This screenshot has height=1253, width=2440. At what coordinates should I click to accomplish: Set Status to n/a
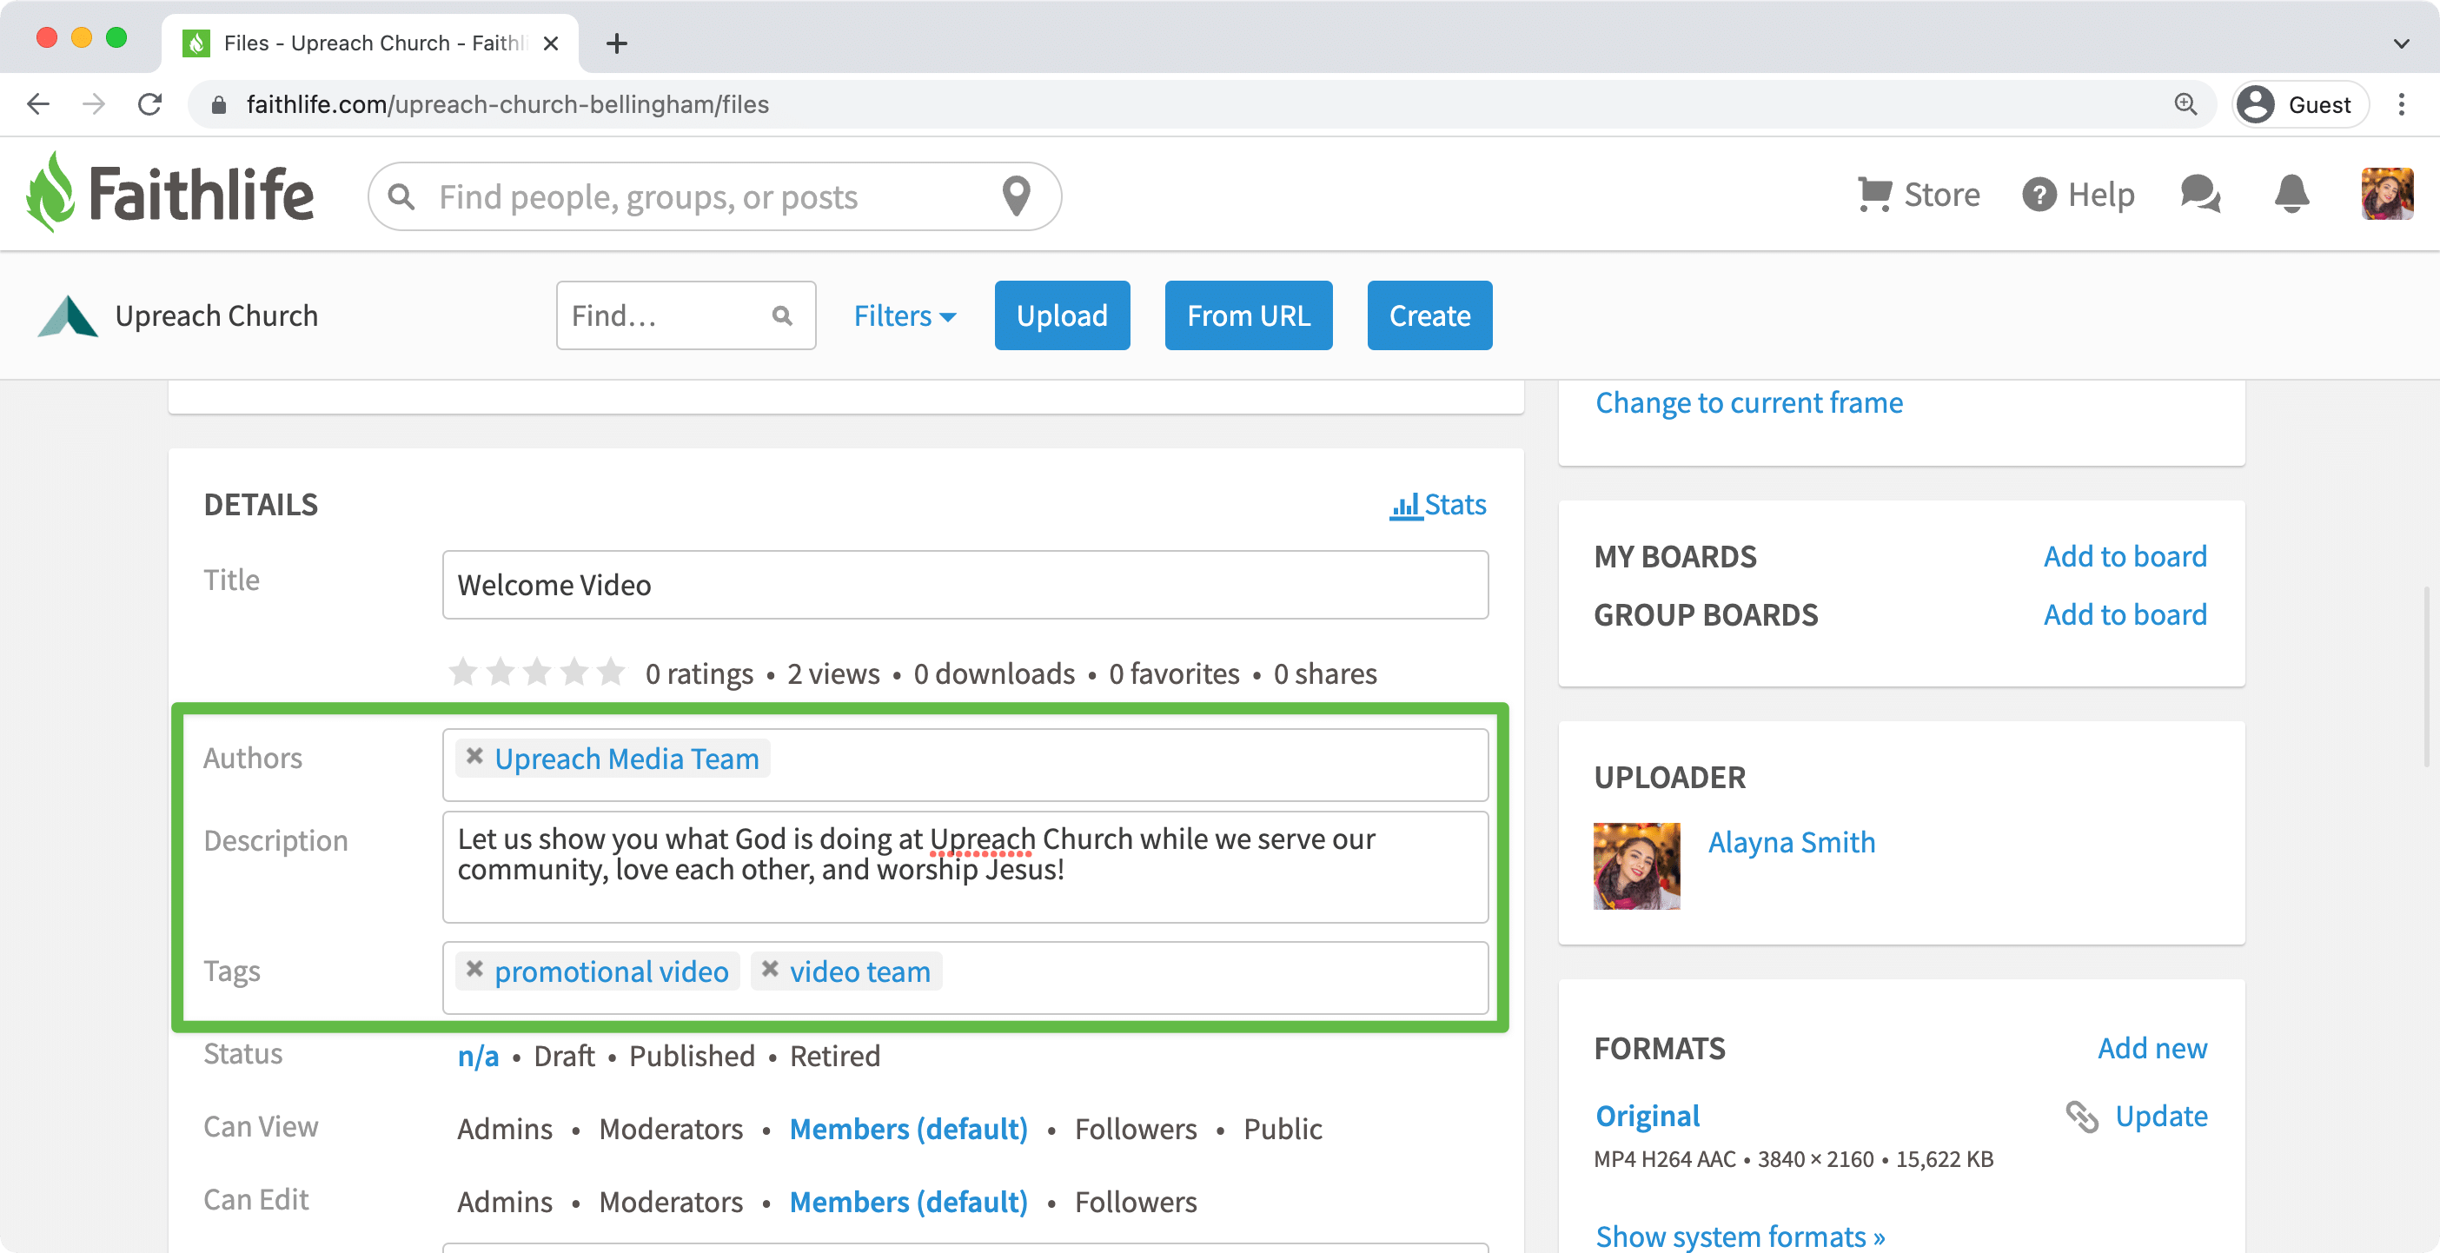pyautogui.click(x=478, y=1056)
